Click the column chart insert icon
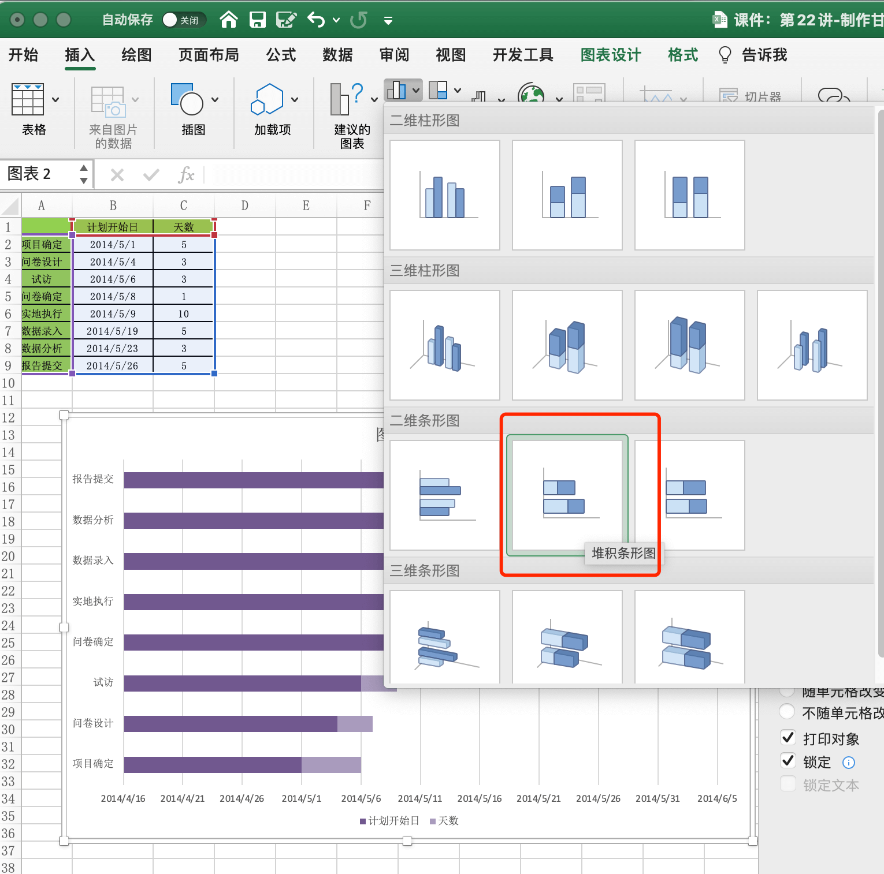Image resolution: width=884 pixels, height=874 pixels. pos(396,90)
